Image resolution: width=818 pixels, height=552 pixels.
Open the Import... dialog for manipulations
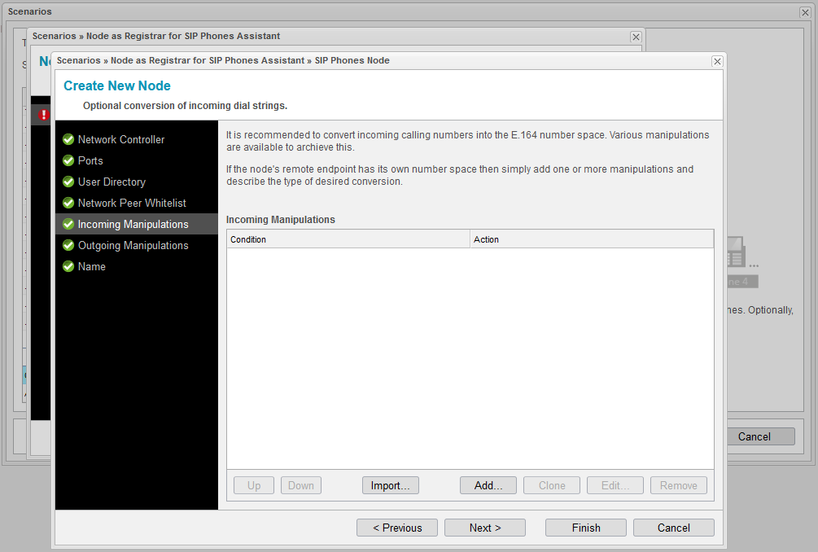[x=390, y=486]
